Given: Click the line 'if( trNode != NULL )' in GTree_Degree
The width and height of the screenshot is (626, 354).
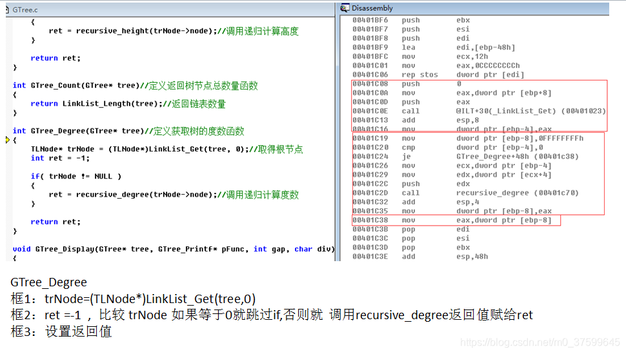Looking at the screenshot, I should click(76, 176).
